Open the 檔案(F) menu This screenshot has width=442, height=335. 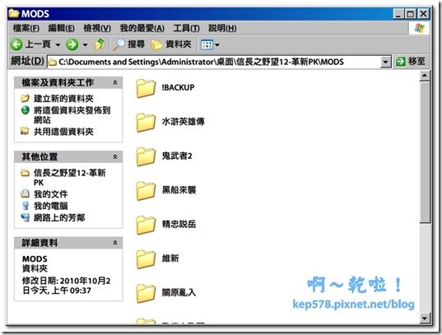[x=26, y=28]
